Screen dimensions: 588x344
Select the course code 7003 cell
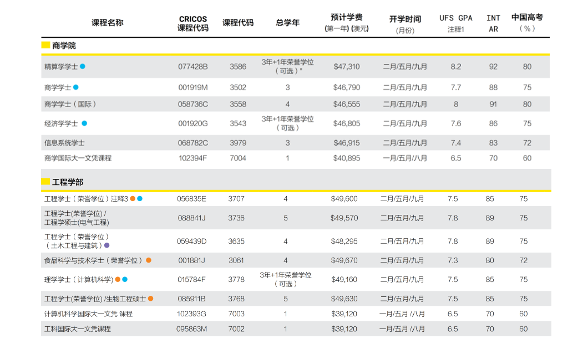click(x=236, y=314)
